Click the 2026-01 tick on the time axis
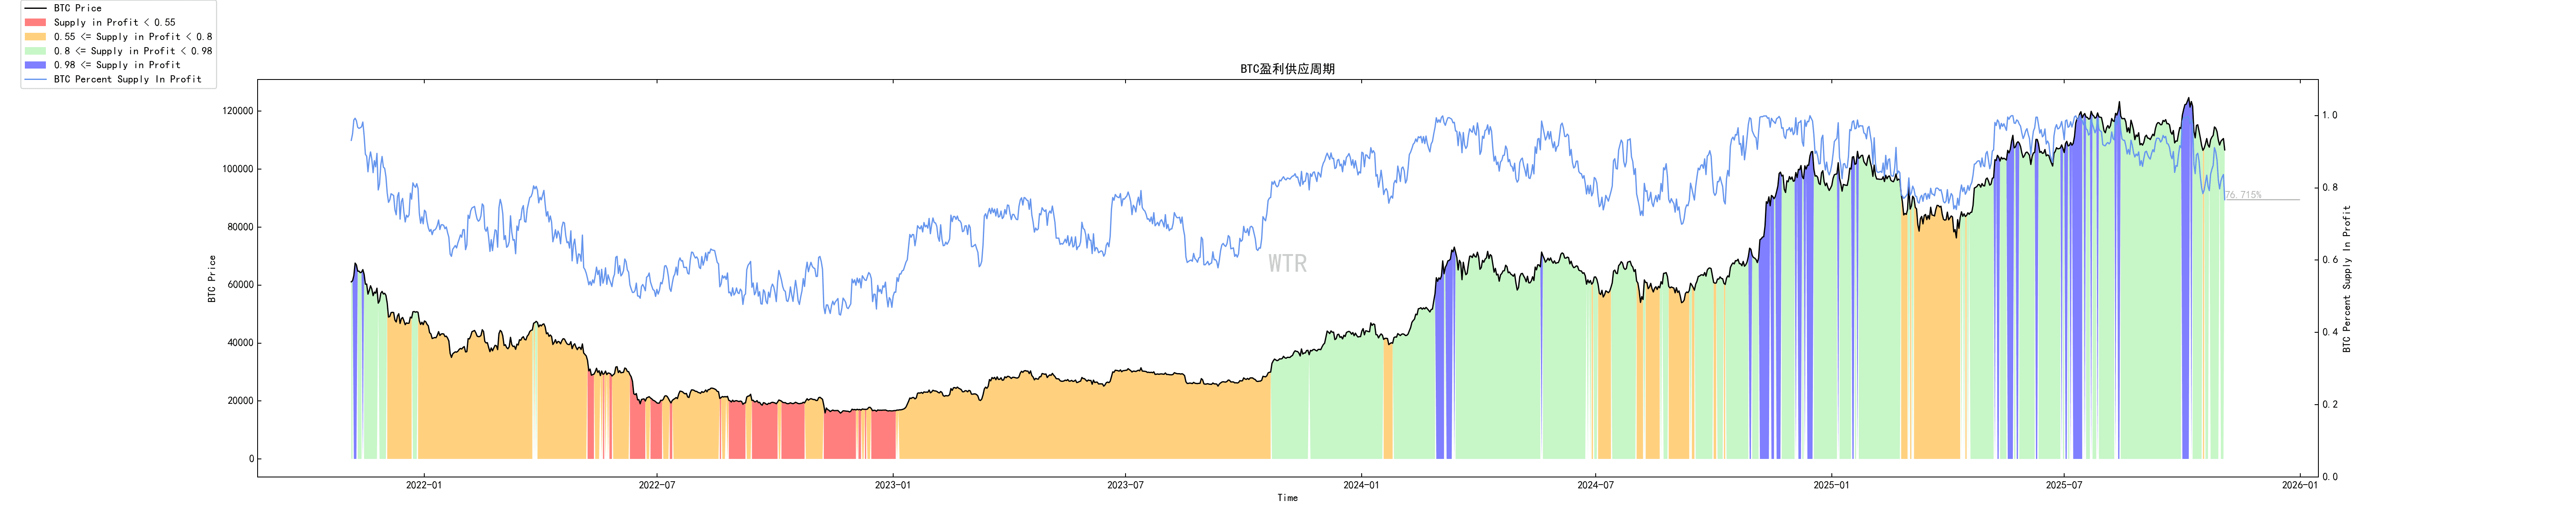Viewport: 2576px width, 530px height. (2299, 485)
